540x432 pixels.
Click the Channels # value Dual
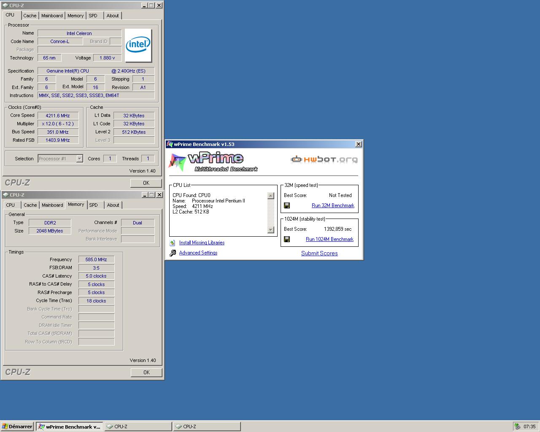point(138,223)
